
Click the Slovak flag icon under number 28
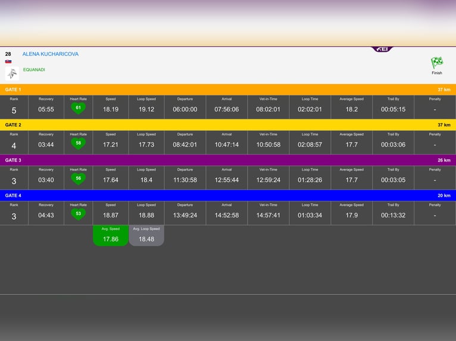[8, 62]
